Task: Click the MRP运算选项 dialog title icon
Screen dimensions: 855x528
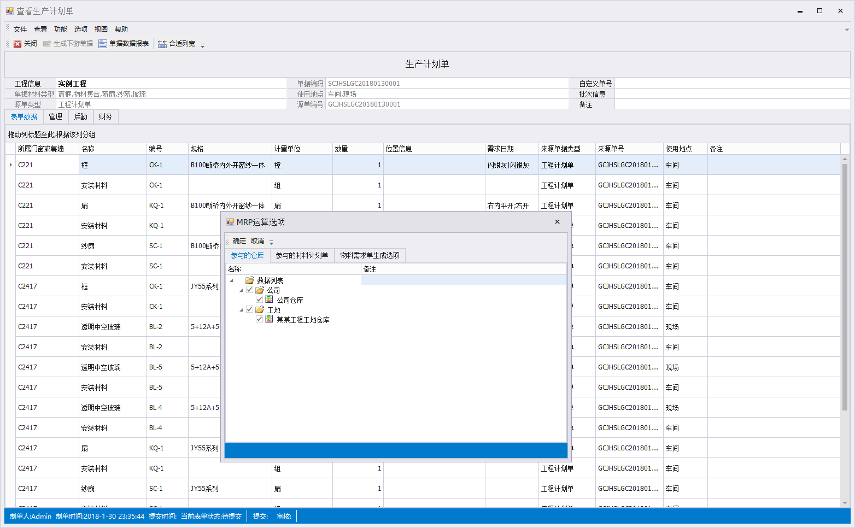Action: point(230,222)
